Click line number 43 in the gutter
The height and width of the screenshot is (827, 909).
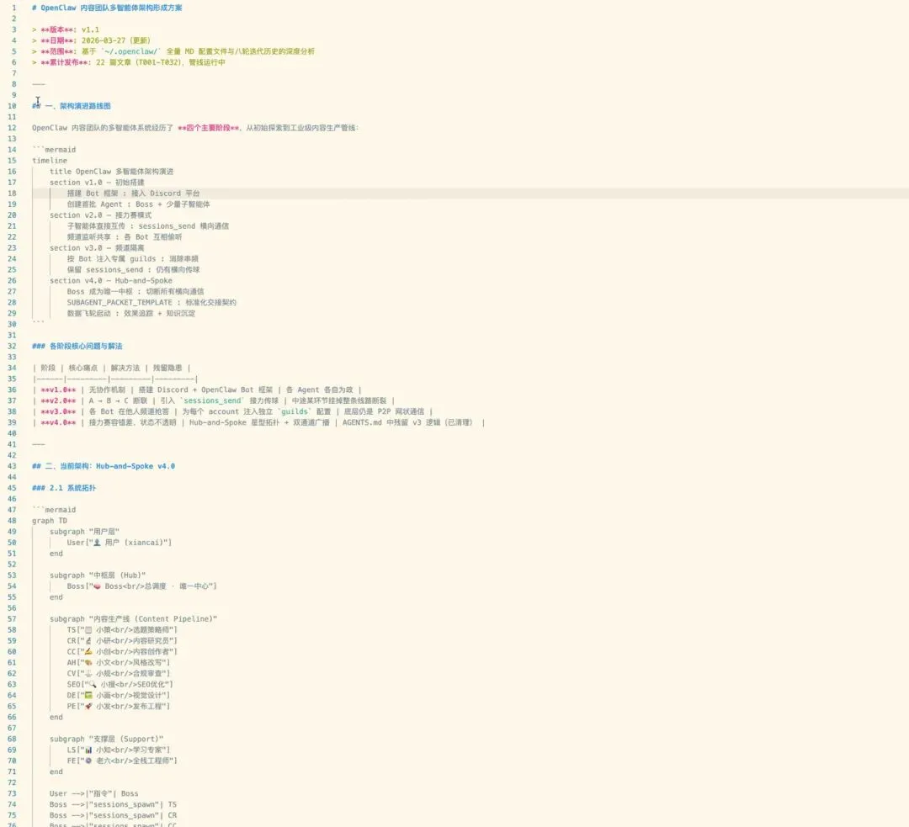[12, 466]
